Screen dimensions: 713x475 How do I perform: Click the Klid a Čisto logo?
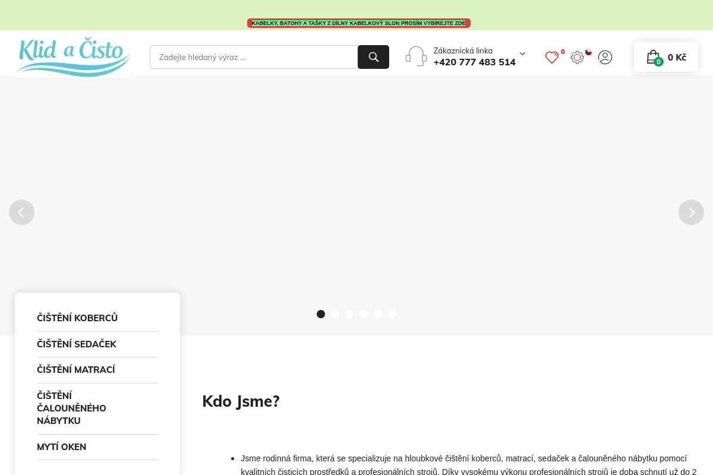pyautogui.click(x=72, y=56)
